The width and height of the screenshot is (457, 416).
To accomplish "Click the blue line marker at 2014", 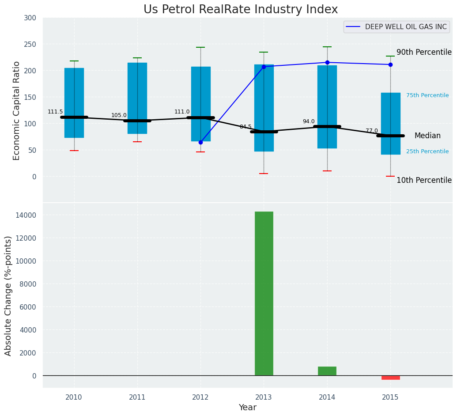I will 327,62.
